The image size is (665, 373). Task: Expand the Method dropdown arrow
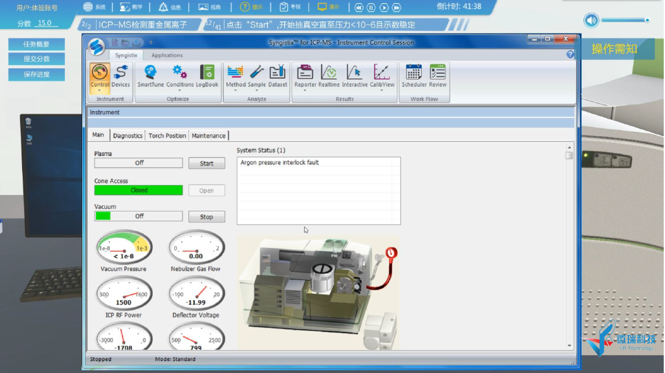tap(236, 90)
